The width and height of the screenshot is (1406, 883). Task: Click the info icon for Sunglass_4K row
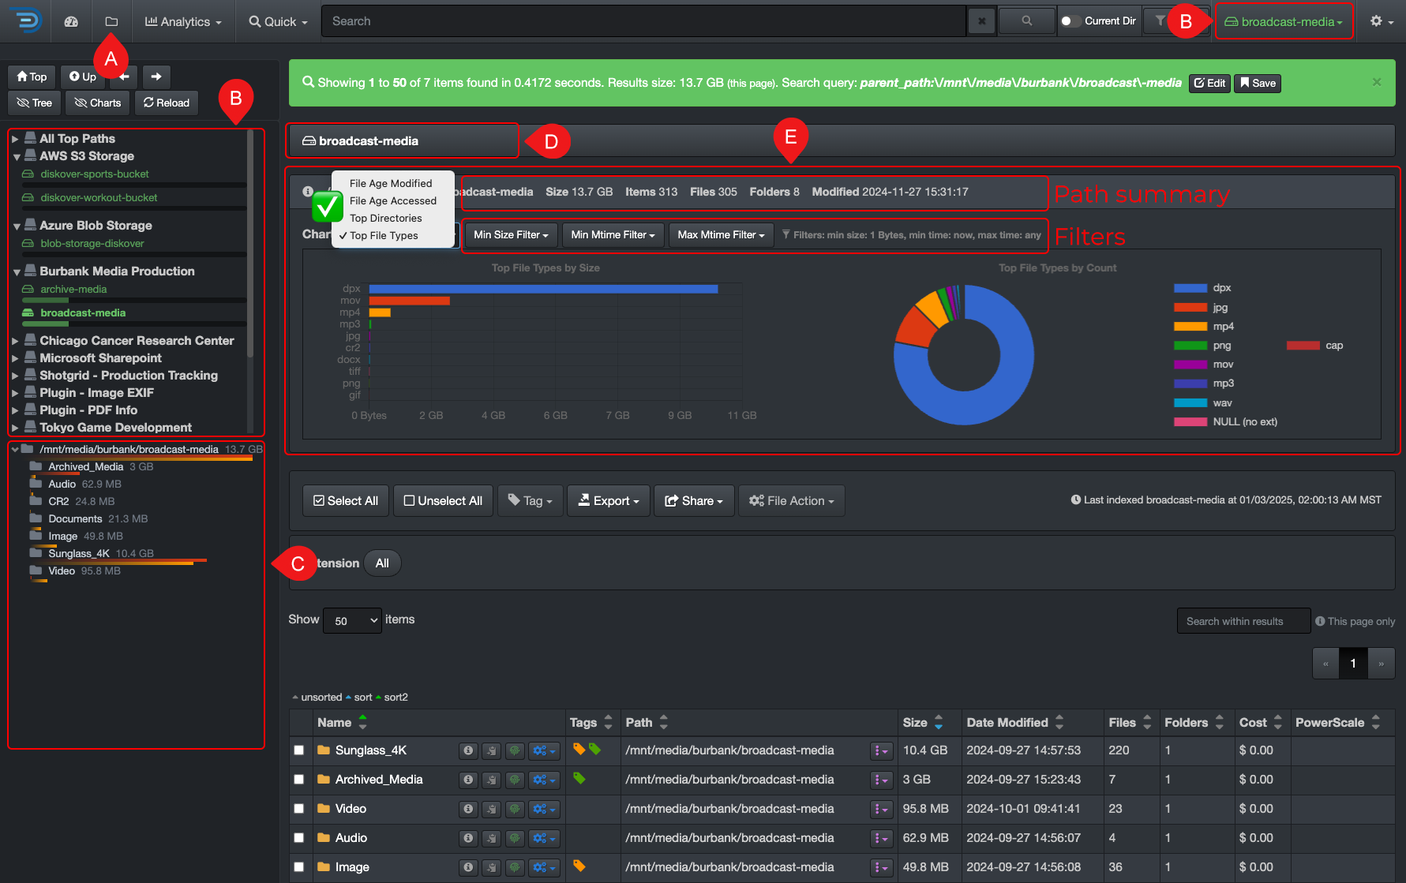pos(468,750)
